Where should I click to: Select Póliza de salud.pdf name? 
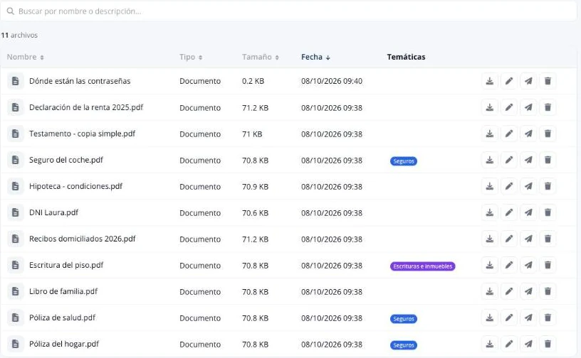(62, 318)
